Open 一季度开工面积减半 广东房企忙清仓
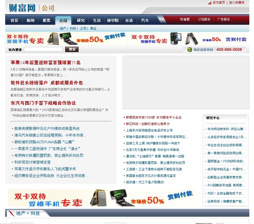The image size is (254, 224). tap(47, 149)
